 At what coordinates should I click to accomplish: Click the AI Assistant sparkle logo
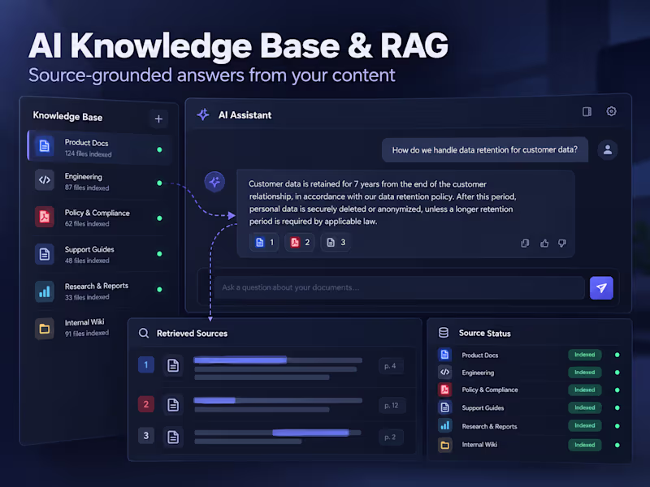203,114
